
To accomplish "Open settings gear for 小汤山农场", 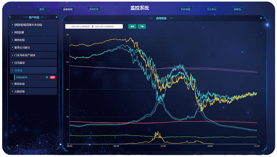I will tap(47, 77).
